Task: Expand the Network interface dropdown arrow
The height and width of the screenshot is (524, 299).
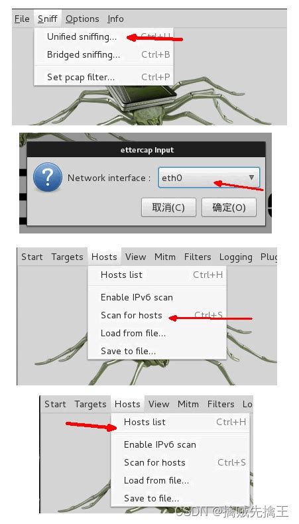Action: pyautogui.click(x=251, y=178)
